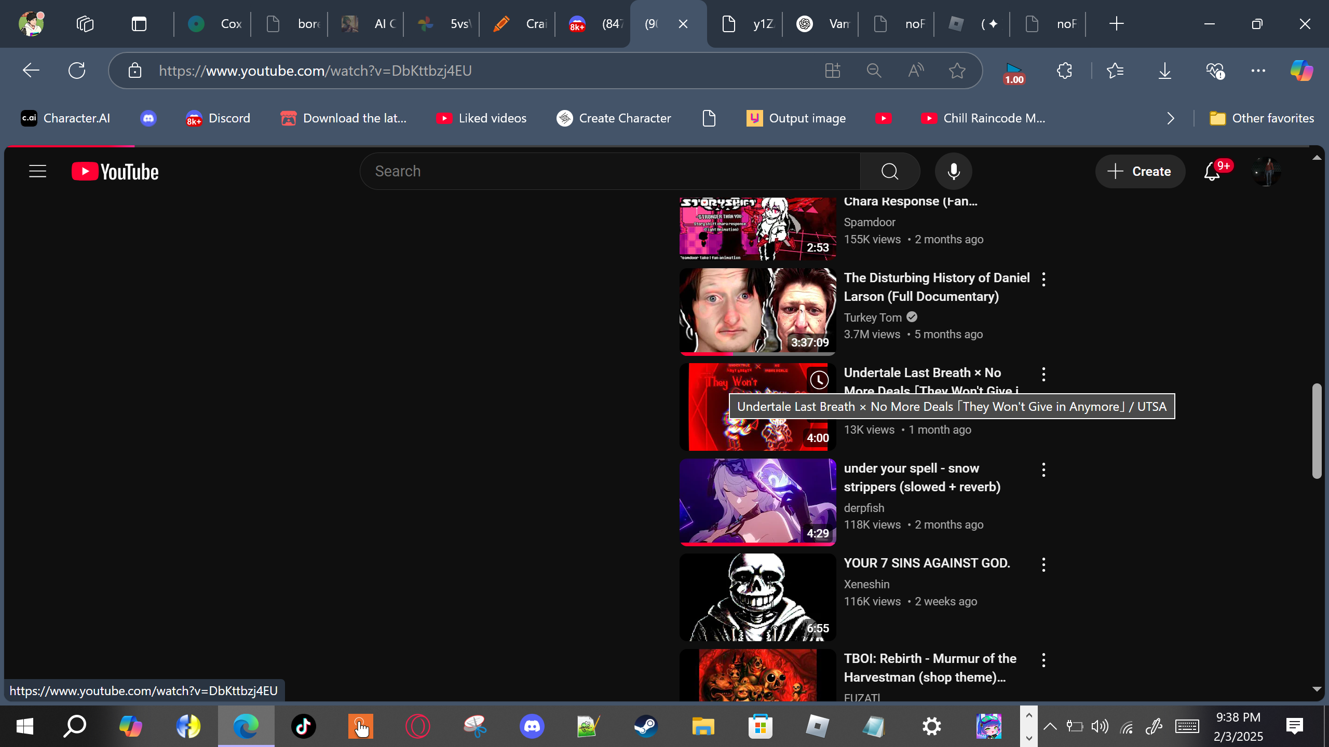Open Edge workspaces icon

point(85,24)
